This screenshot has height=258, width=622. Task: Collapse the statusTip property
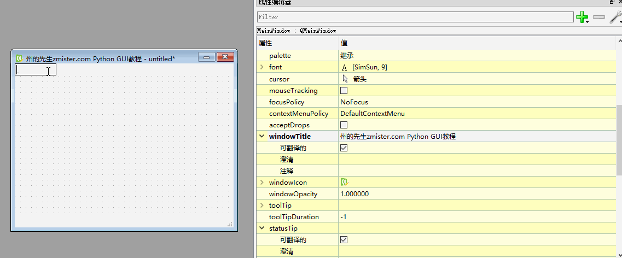click(x=262, y=228)
